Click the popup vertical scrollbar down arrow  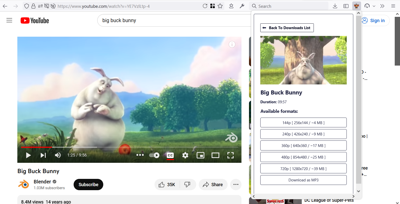[x=359, y=191]
